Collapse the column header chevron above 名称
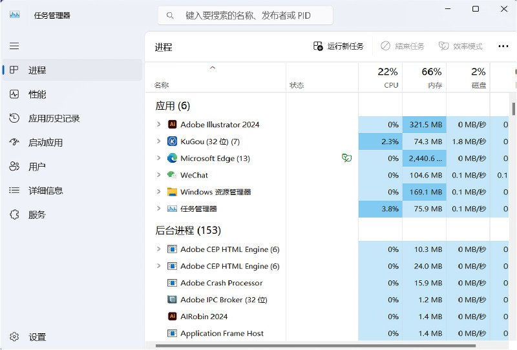The height and width of the screenshot is (350, 517). [x=213, y=68]
